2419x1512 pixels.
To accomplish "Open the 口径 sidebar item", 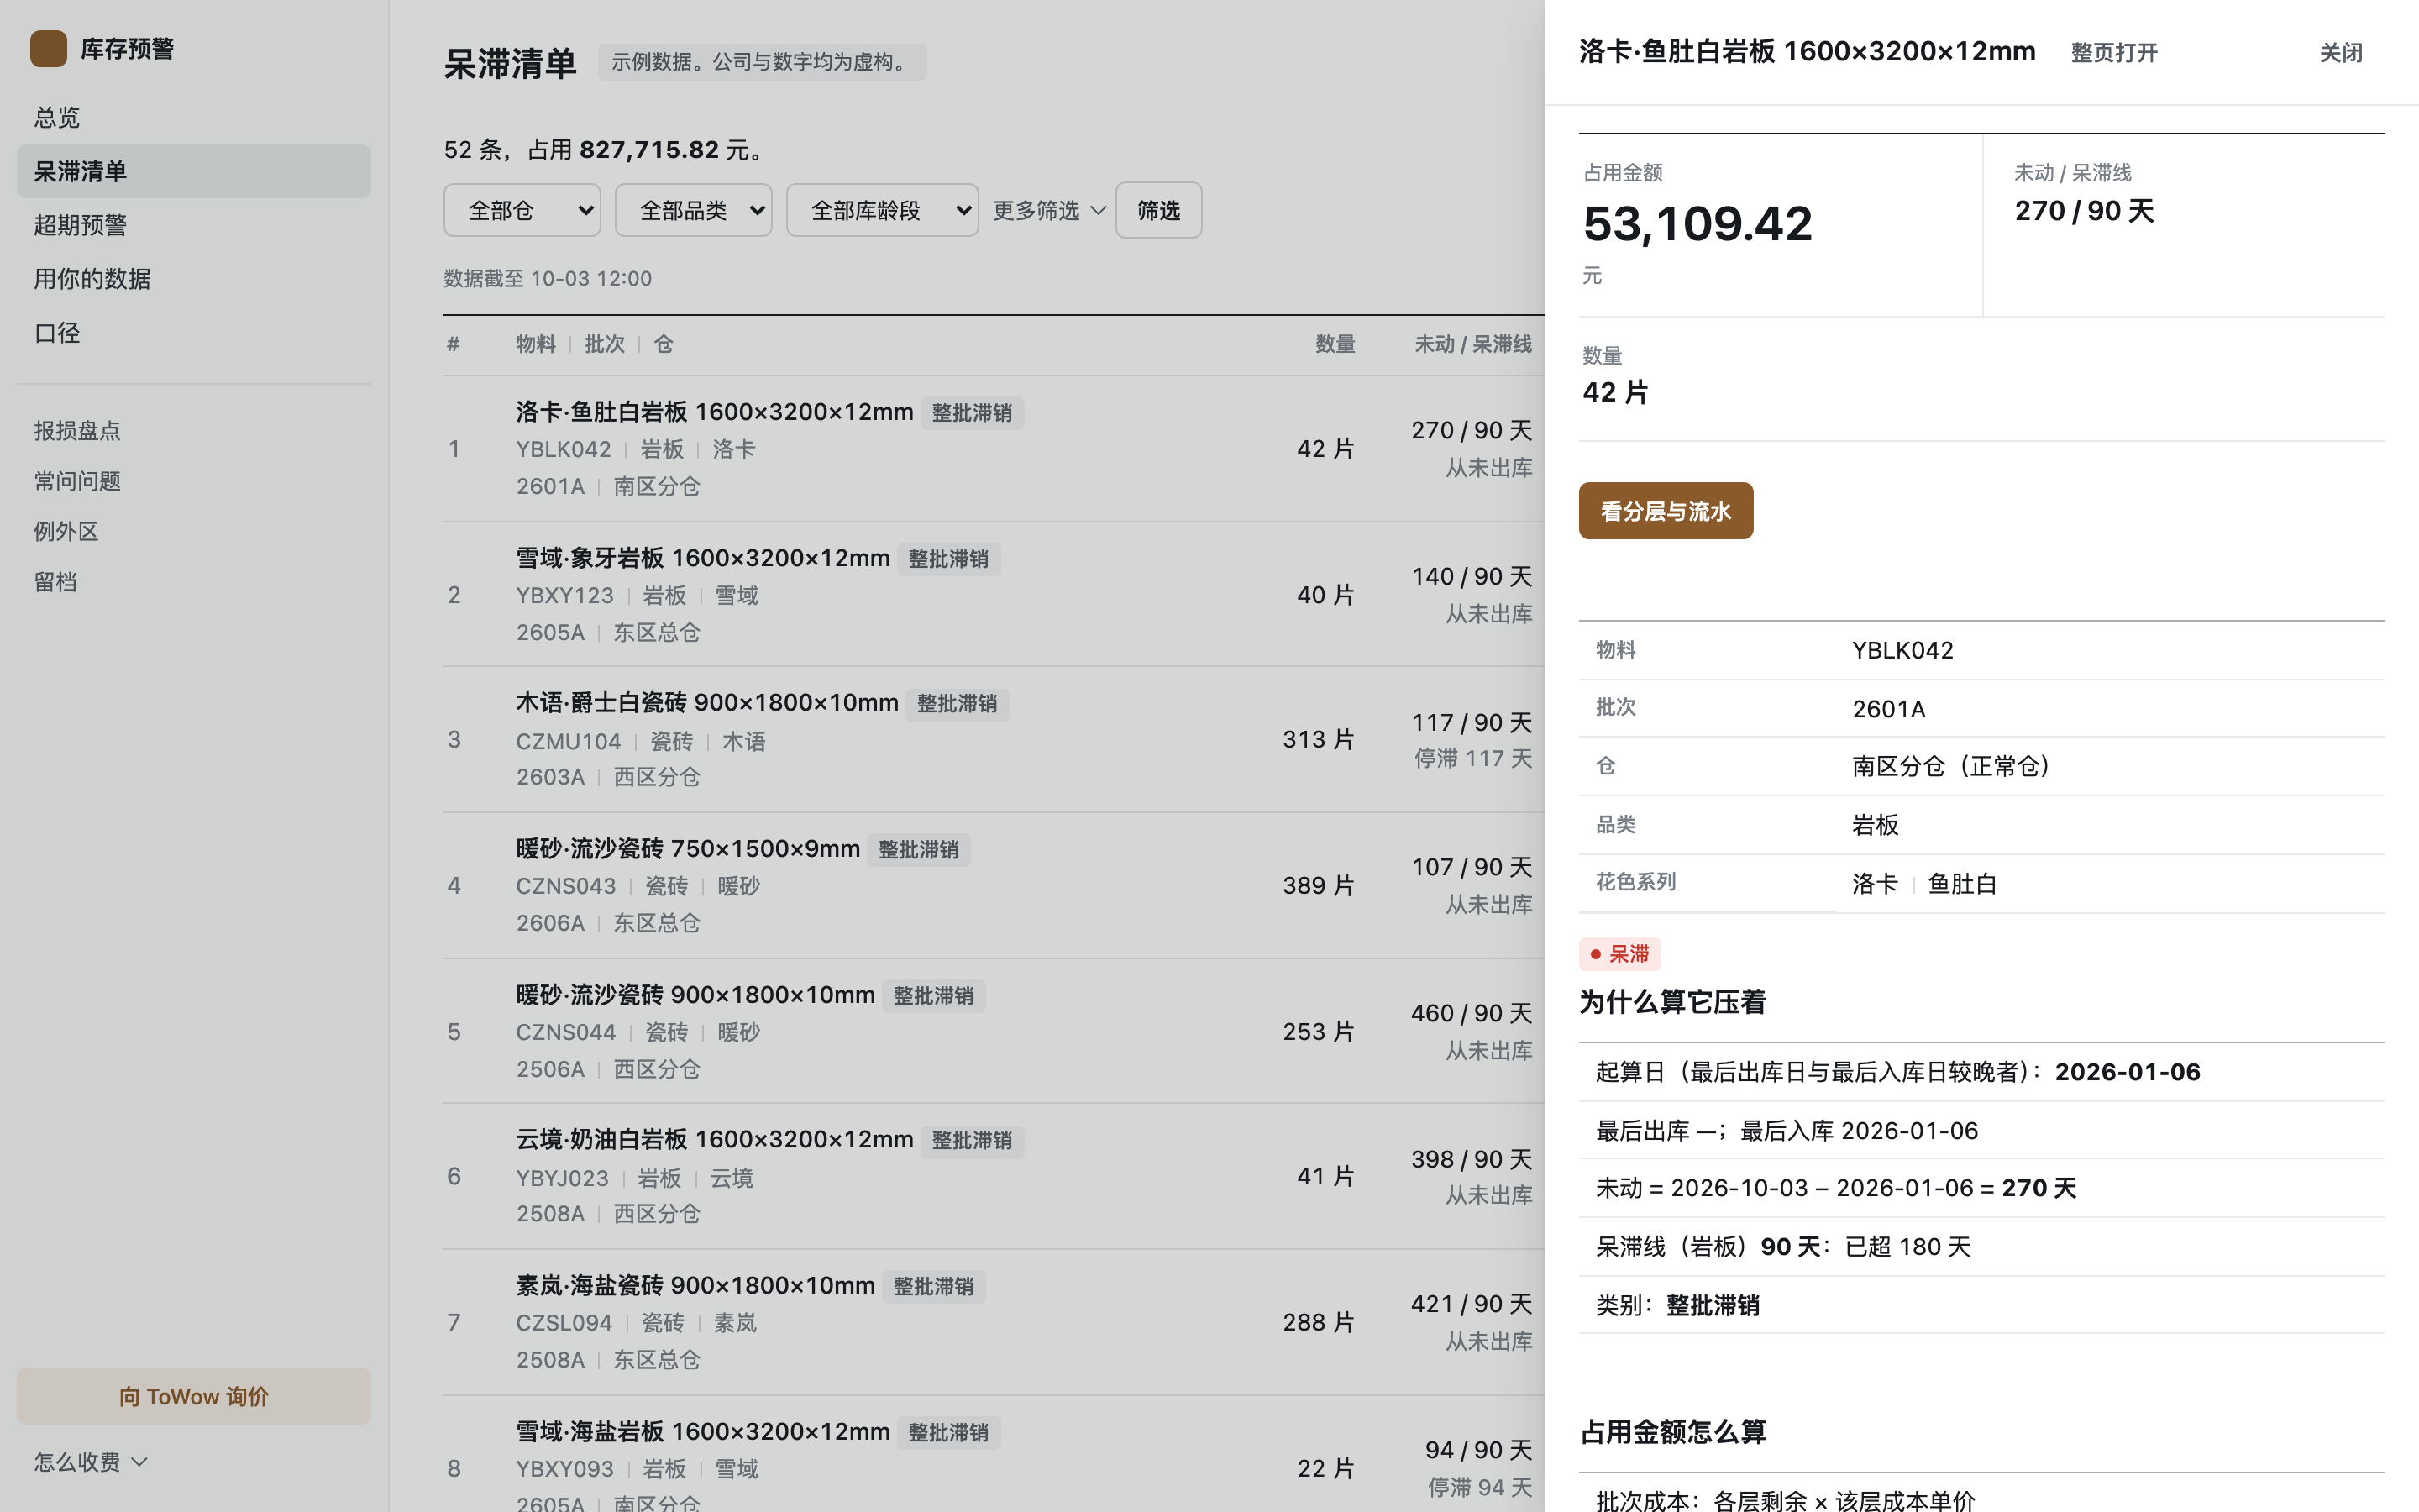I will pos(193,333).
